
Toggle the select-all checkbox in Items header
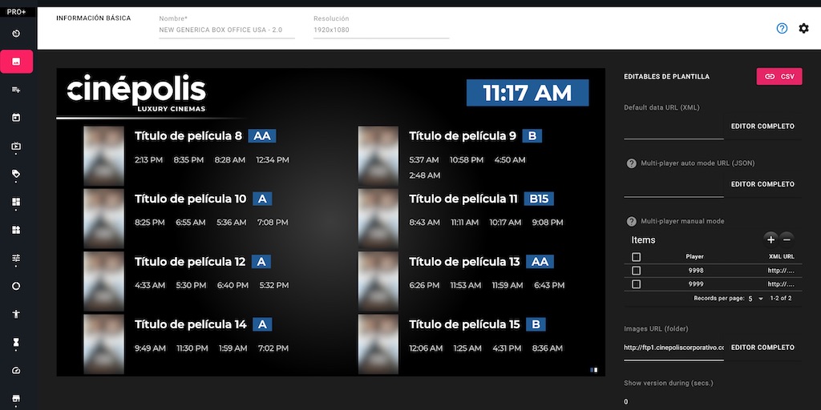pyautogui.click(x=637, y=257)
